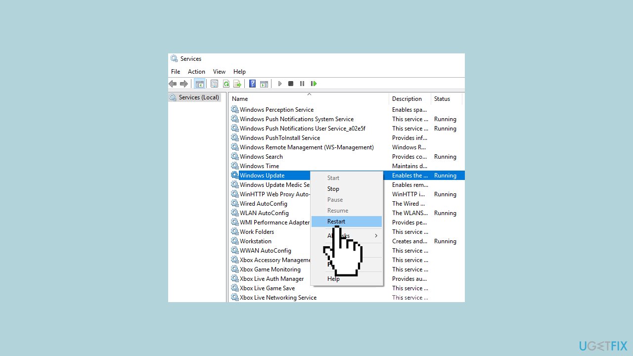This screenshot has height=356, width=633.
Task: Click the gear icon beside Windows Time
Action: click(x=235, y=166)
